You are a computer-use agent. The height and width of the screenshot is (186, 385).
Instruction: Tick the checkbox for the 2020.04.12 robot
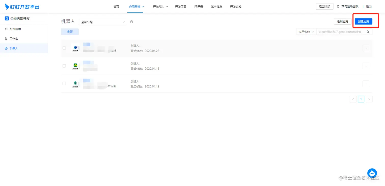coord(64,84)
